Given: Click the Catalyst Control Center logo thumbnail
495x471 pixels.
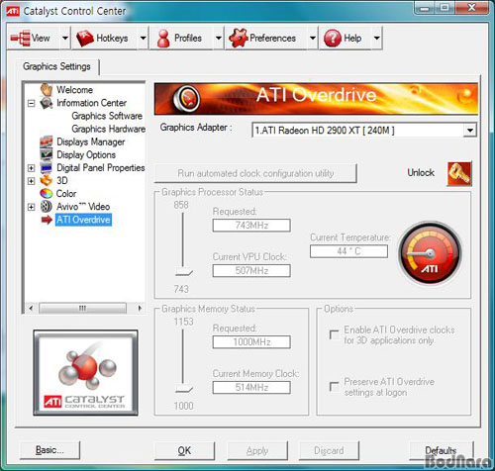Looking at the screenshot, I should 85,373.
